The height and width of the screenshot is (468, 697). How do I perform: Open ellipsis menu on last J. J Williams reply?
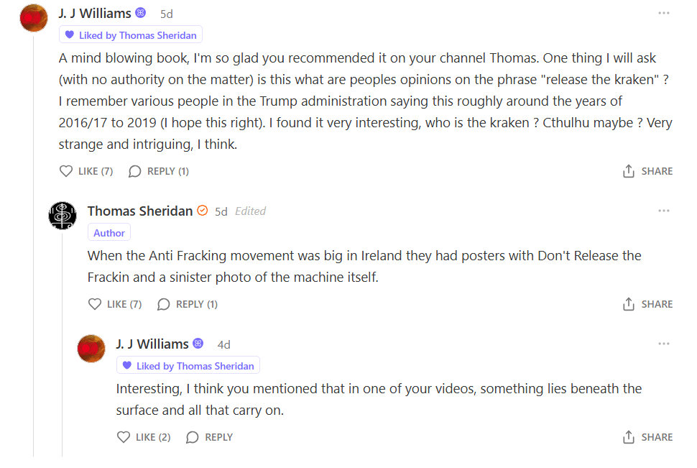pos(664,344)
